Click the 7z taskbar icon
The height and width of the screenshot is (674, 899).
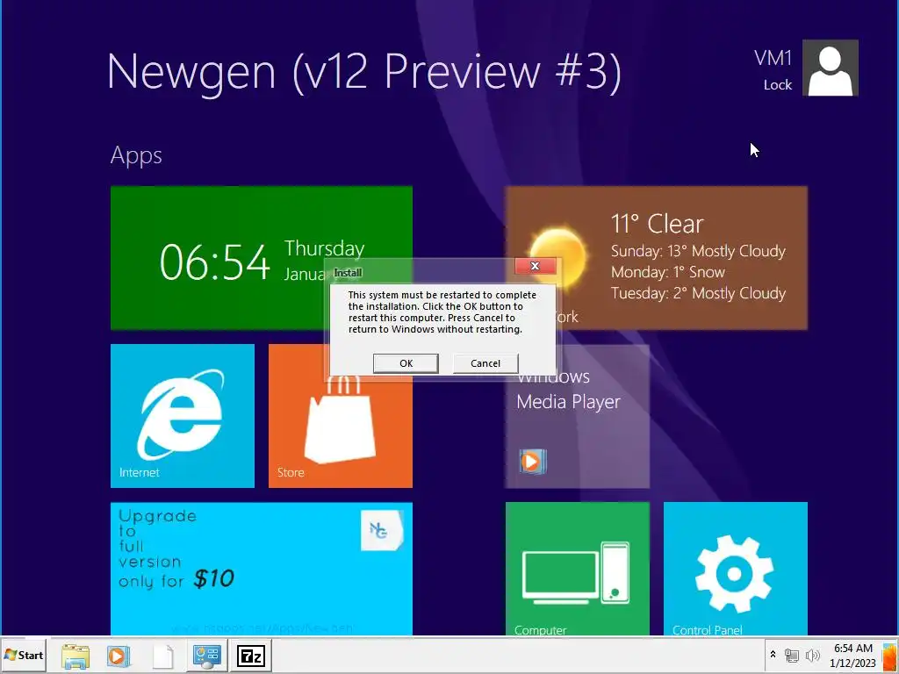251,656
